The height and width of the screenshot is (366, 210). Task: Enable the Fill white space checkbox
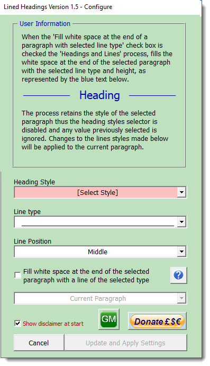click(17, 275)
